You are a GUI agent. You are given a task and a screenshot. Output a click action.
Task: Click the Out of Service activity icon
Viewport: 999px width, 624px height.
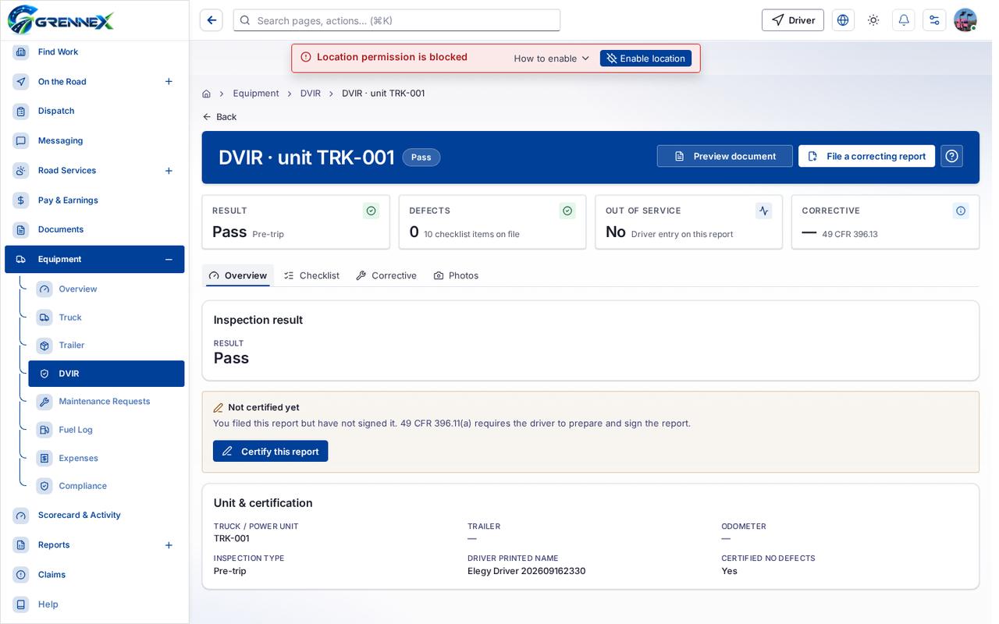click(764, 211)
